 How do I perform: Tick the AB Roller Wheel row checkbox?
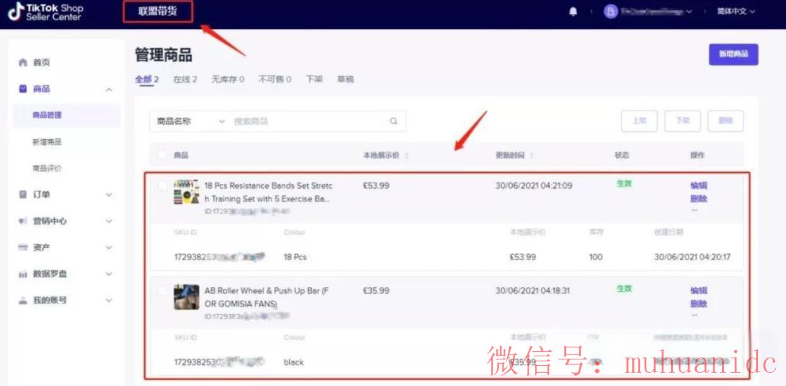tap(163, 291)
